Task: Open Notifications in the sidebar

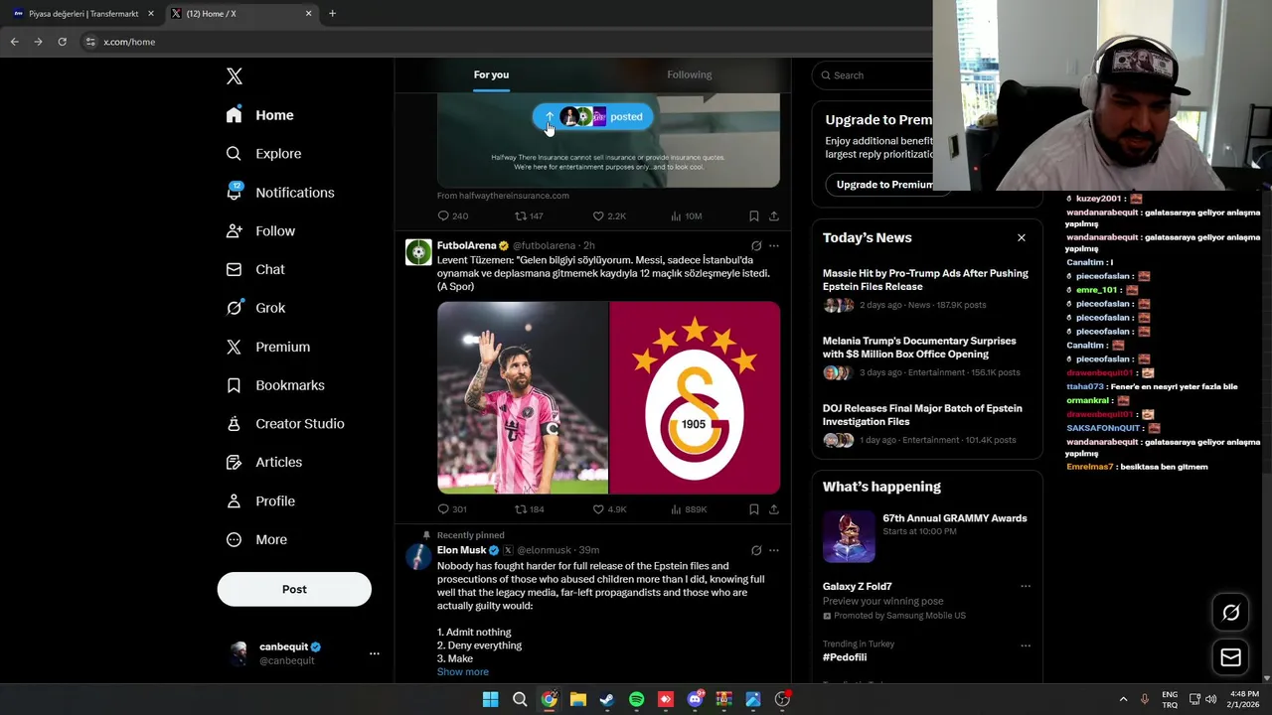Action: (x=280, y=193)
